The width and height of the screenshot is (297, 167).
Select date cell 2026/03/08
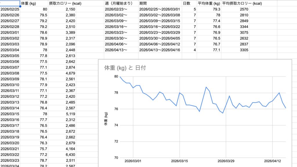[10, 73]
